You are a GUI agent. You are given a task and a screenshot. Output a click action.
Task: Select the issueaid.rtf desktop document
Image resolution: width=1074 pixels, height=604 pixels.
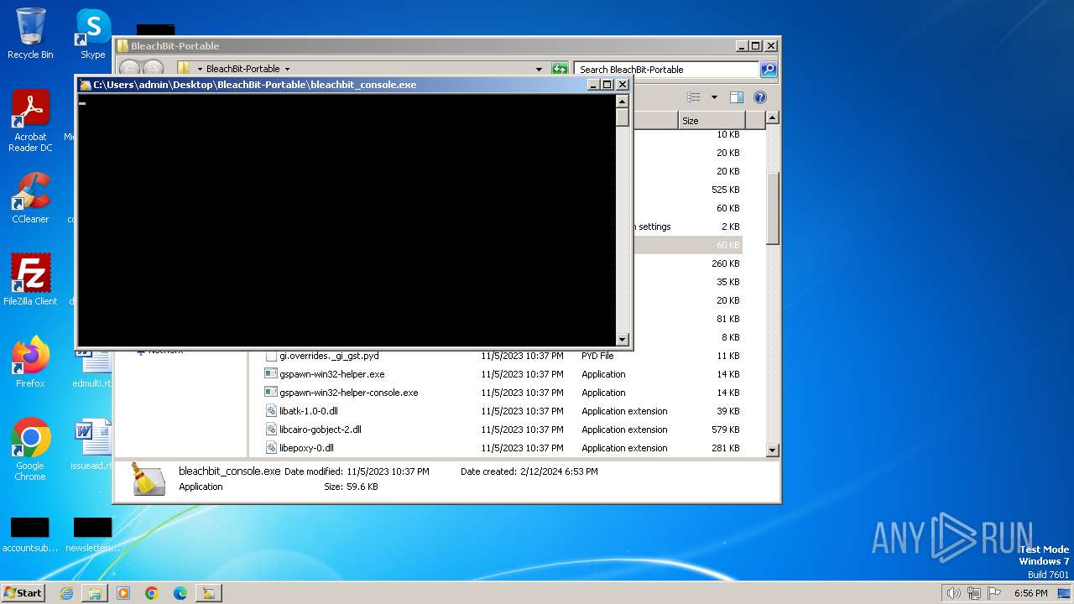pos(92,445)
